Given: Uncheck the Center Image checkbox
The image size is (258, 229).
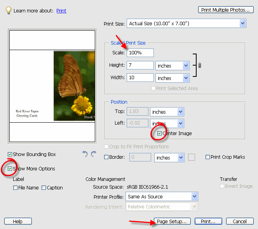Looking at the screenshot, I should pos(160,134).
